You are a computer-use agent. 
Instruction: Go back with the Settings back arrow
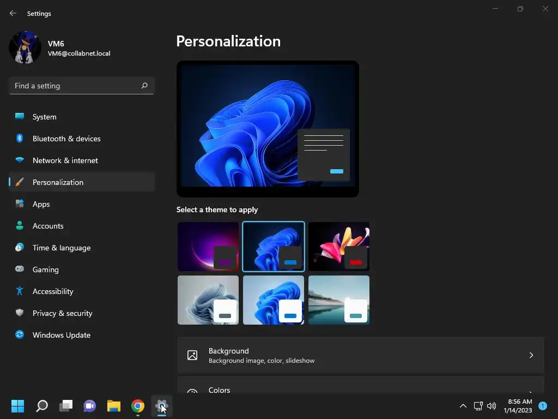(13, 13)
